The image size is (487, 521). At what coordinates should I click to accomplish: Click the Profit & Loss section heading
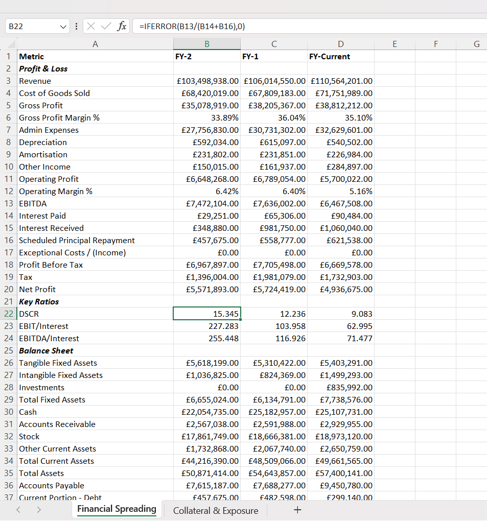(95, 69)
